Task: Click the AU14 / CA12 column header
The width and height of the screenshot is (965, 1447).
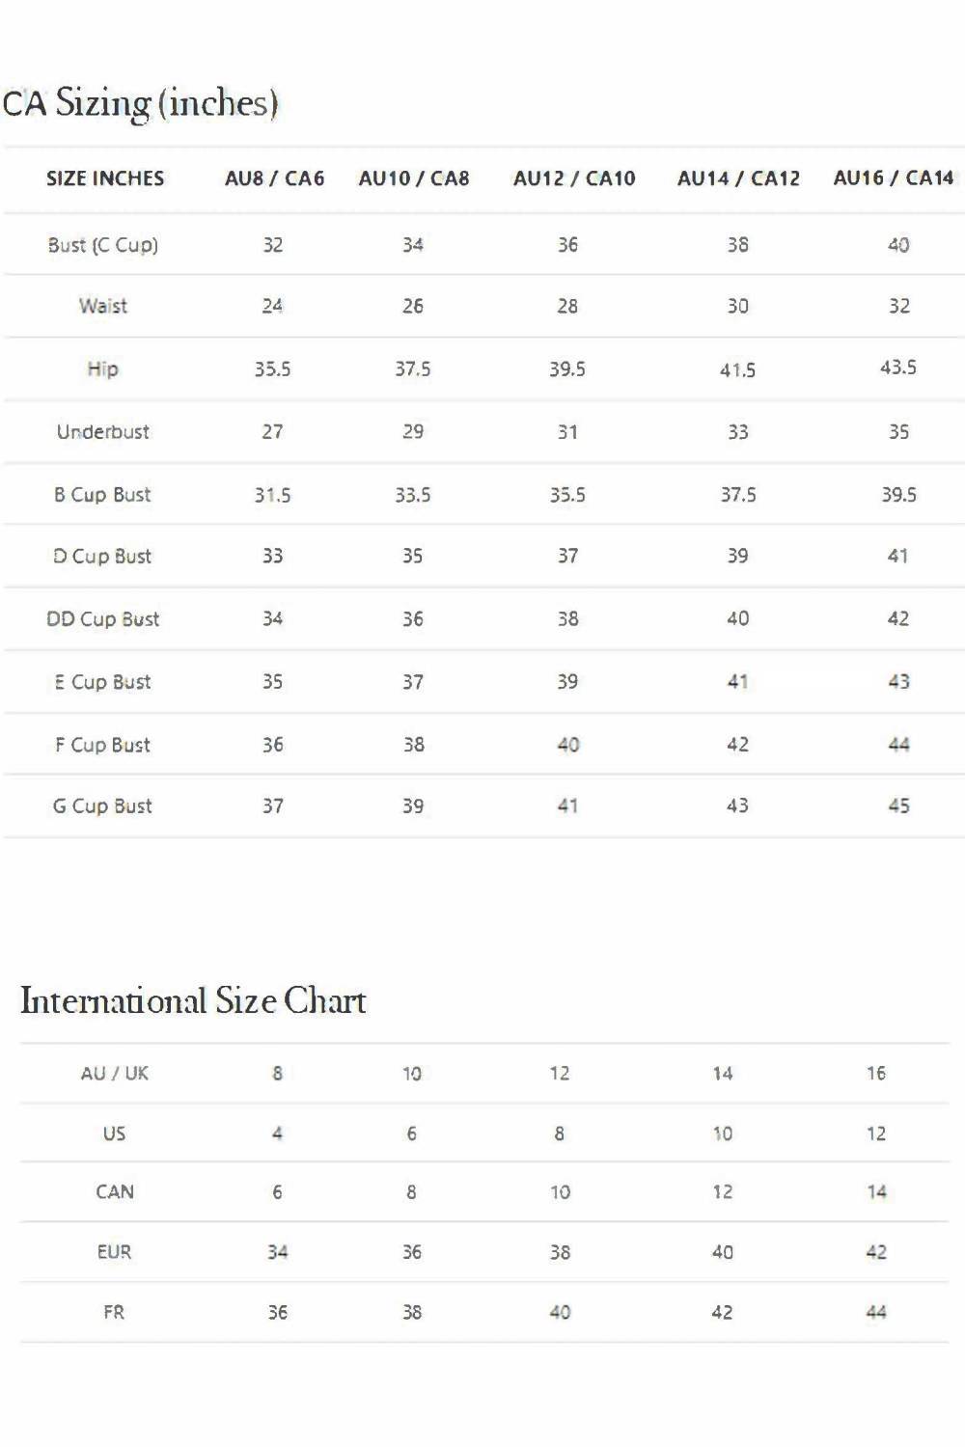Action: pyautogui.click(x=738, y=178)
